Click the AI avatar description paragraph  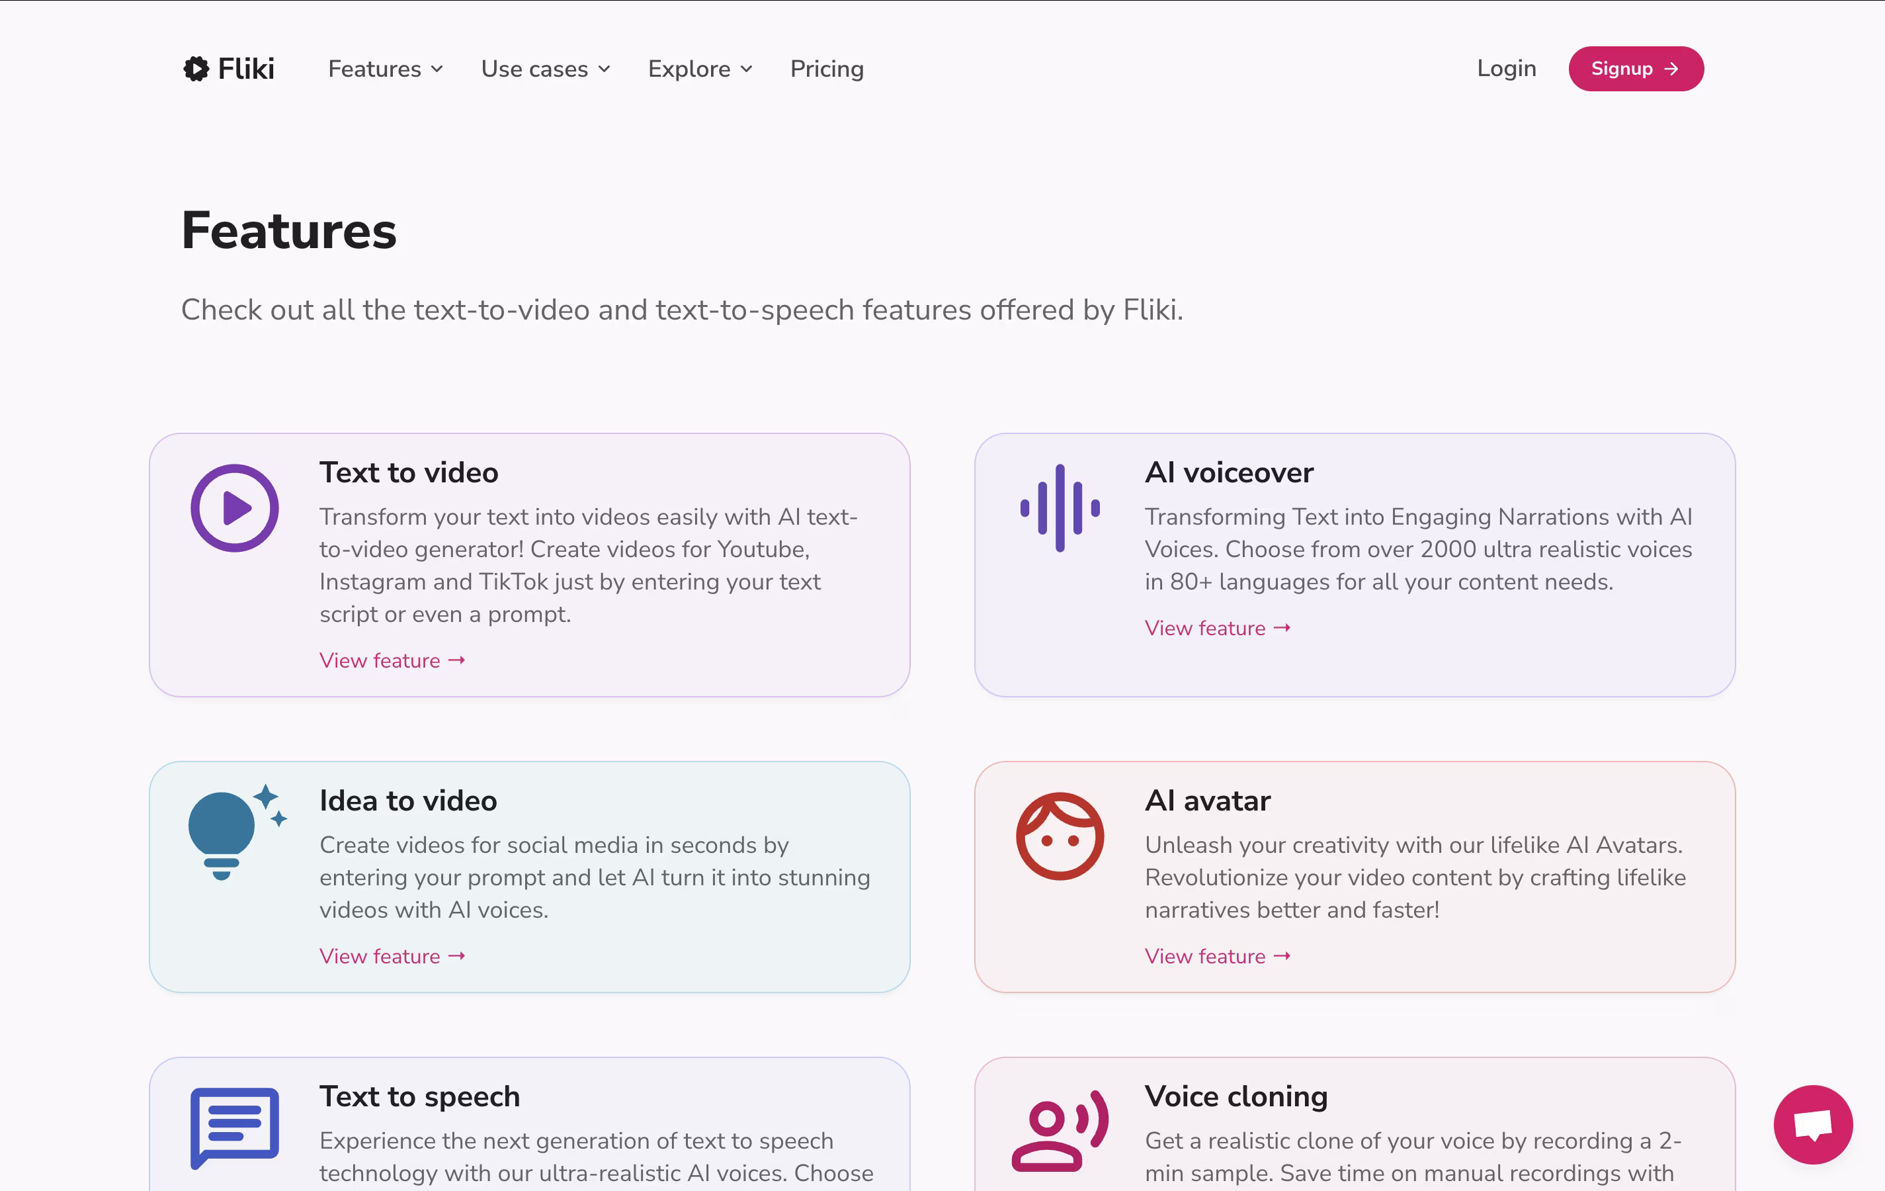[1415, 877]
